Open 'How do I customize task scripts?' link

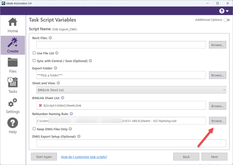pyautogui.click(x=84, y=157)
